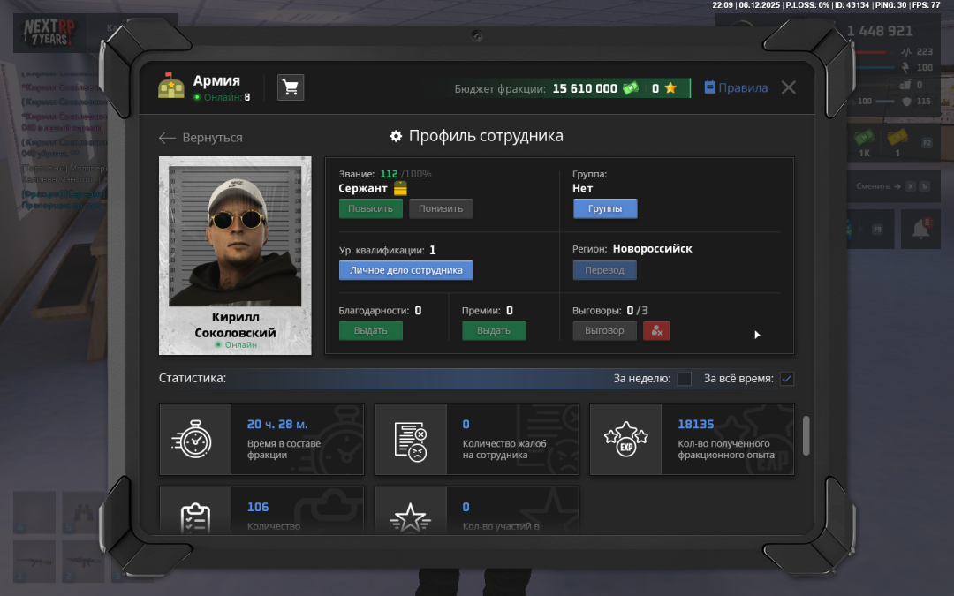Click the gold star currency icon
Viewport: 954px width, 596px height.
[670, 88]
